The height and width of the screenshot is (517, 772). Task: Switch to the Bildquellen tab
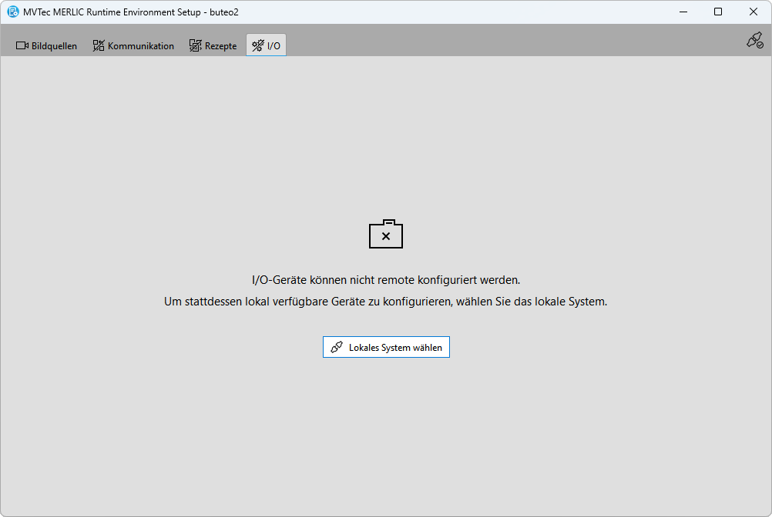click(x=54, y=46)
